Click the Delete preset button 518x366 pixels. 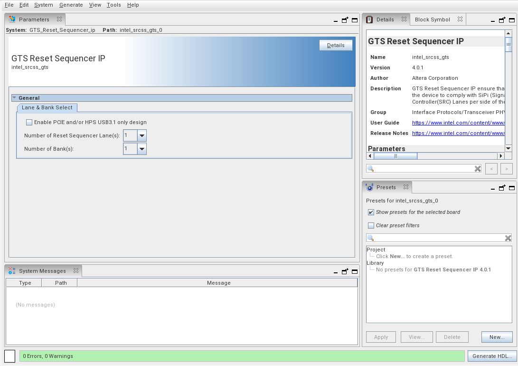point(452,337)
